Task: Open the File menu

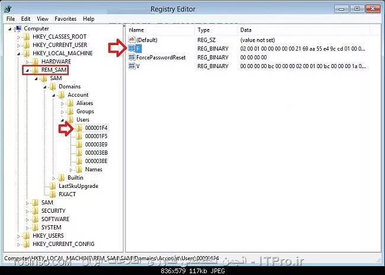Action: pyautogui.click(x=11, y=19)
